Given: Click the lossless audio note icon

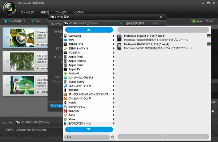Looking at the screenshot, I should click(x=65, y=86).
